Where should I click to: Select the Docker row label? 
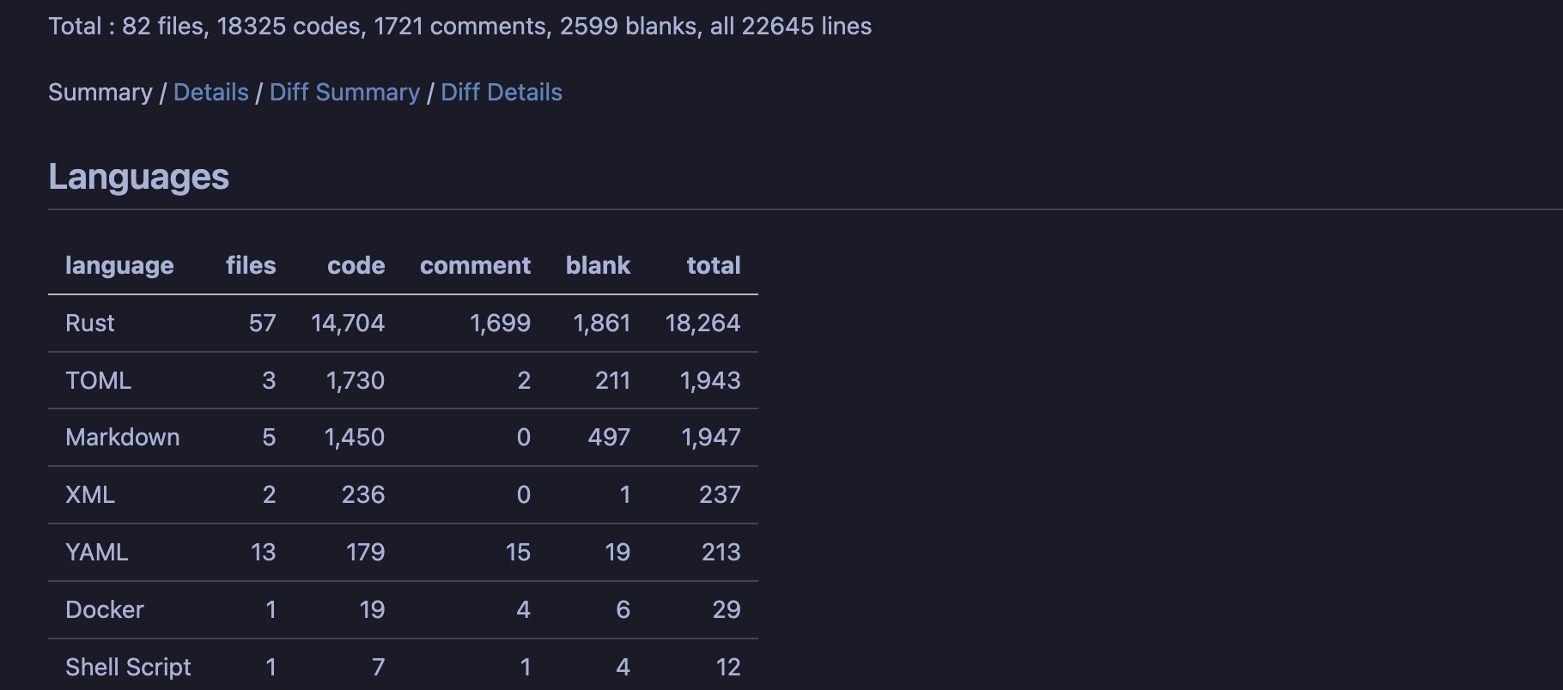[x=105, y=610]
